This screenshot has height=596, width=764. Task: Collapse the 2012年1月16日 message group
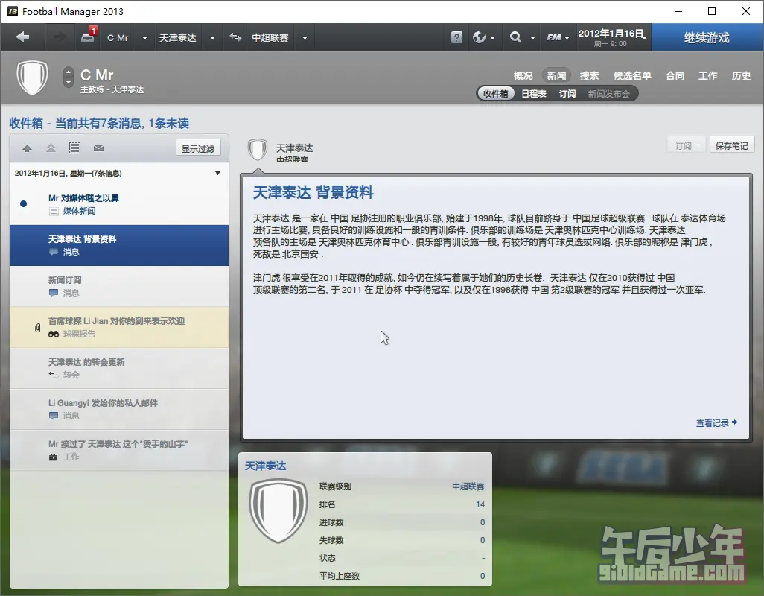point(217,174)
